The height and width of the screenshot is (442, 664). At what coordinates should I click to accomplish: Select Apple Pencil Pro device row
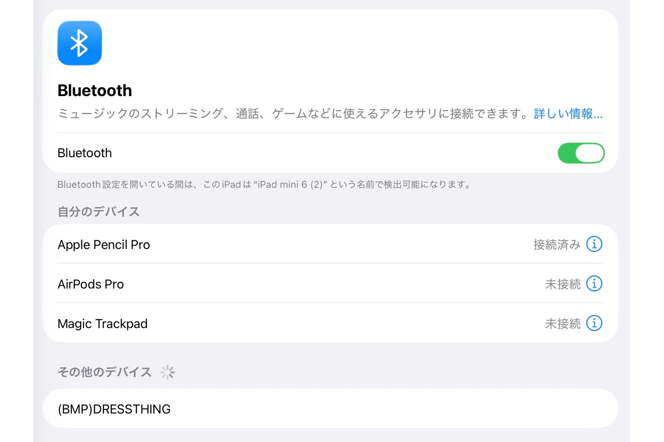tap(330, 244)
